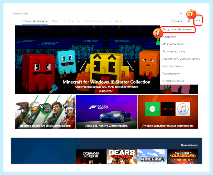Go back with the back arrow

point(14,21)
